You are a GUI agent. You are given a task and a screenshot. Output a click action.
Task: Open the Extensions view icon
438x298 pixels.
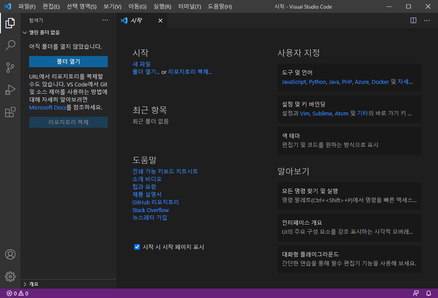tap(10, 112)
